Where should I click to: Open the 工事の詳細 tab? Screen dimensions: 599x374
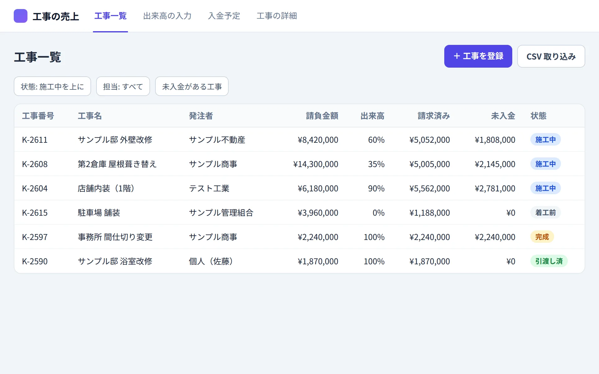(x=277, y=16)
